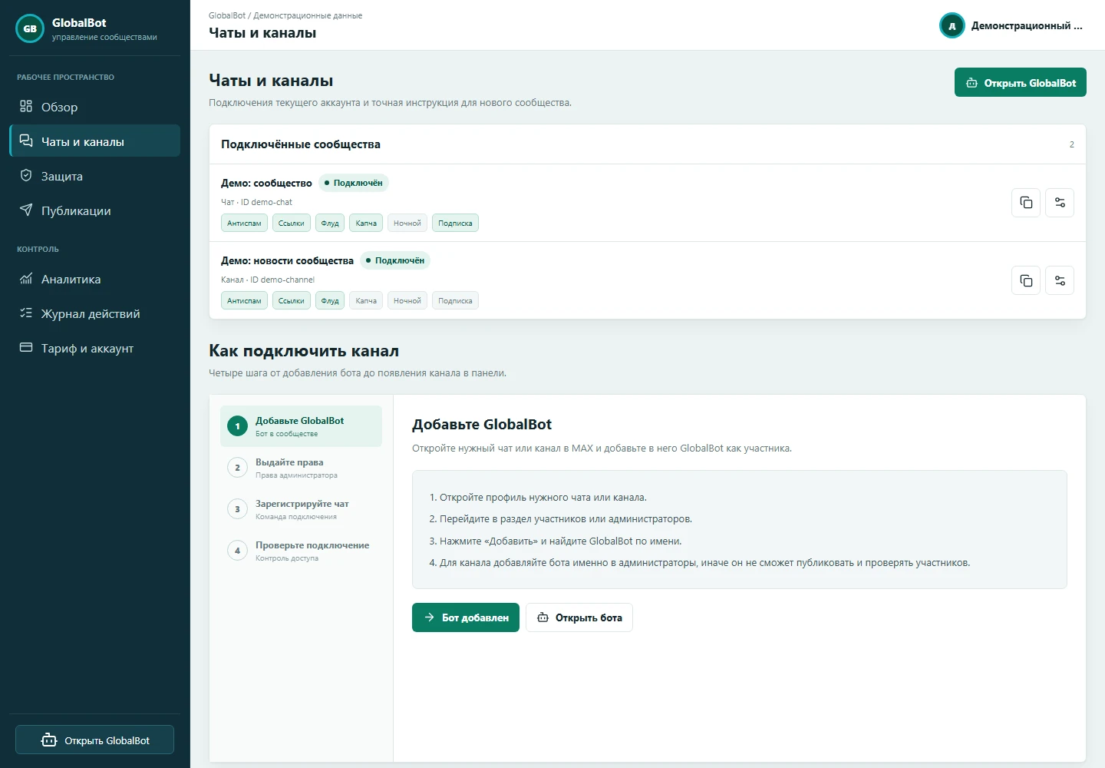1105x768 pixels.
Task: Go to the Защита section
Action: 94,176
